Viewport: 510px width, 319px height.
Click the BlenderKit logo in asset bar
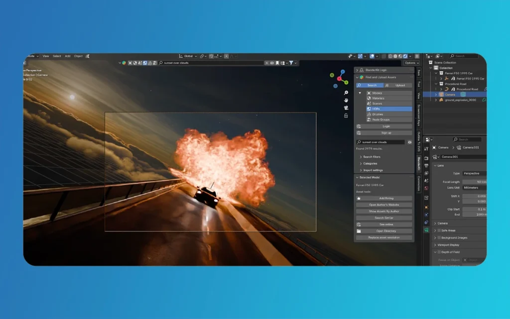(x=124, y=63)
